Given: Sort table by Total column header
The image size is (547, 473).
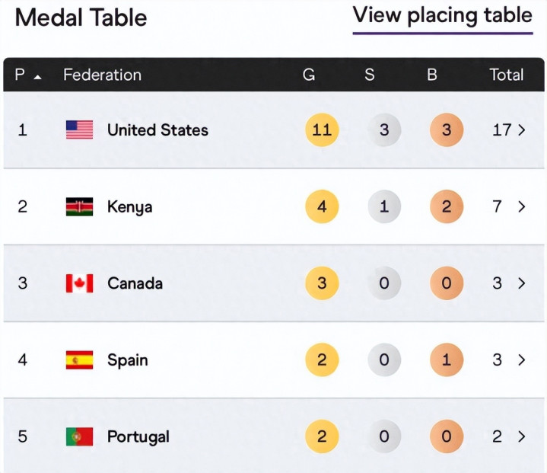Looking at the screenshot, I should pyautogui.click(x=506, y=75).
